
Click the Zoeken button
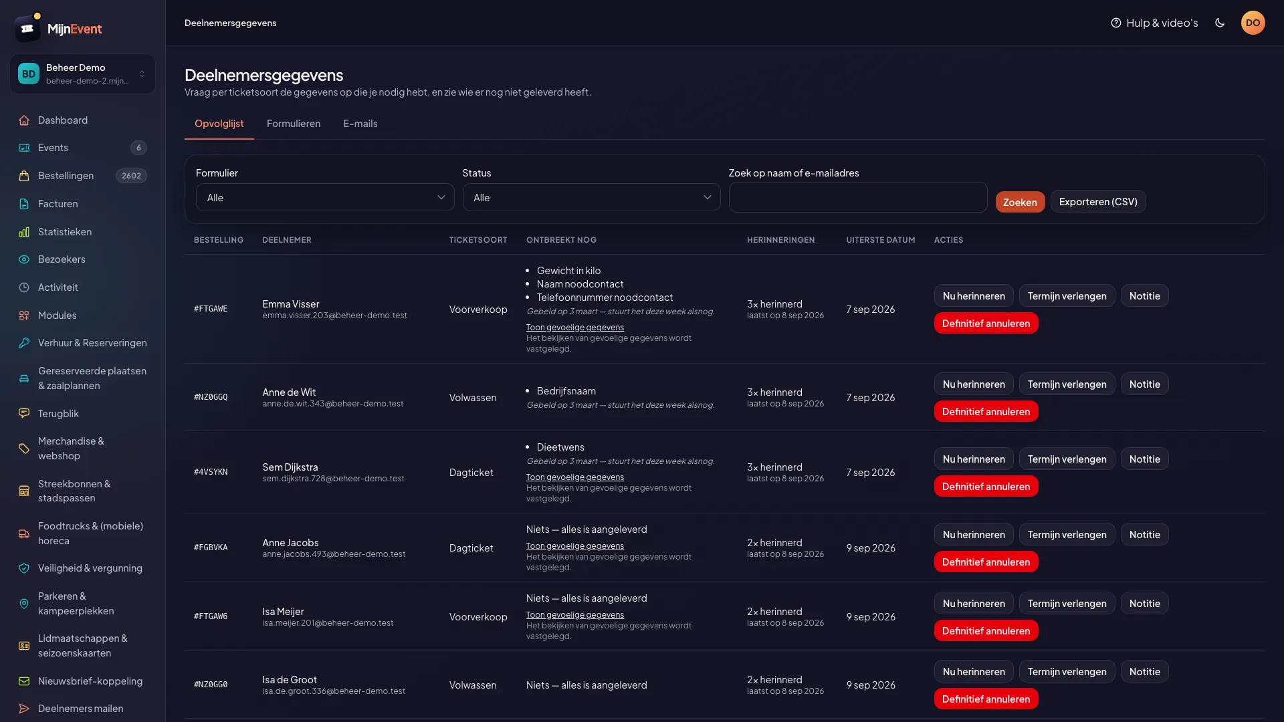(x=1020, y=202)
